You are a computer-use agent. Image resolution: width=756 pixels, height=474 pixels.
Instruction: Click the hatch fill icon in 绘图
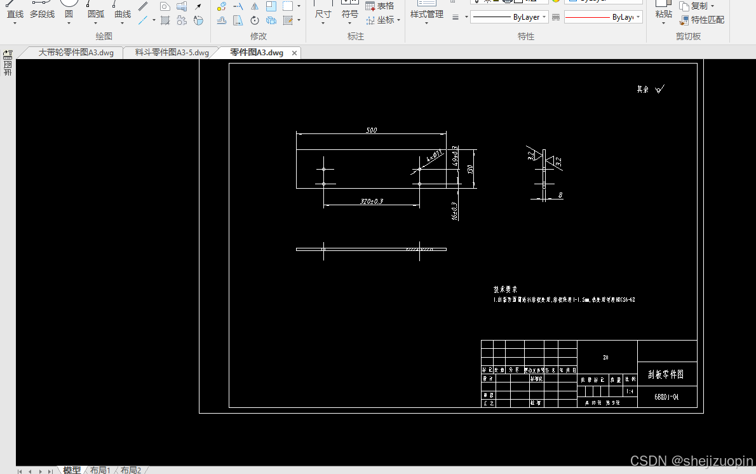[165, 20]
